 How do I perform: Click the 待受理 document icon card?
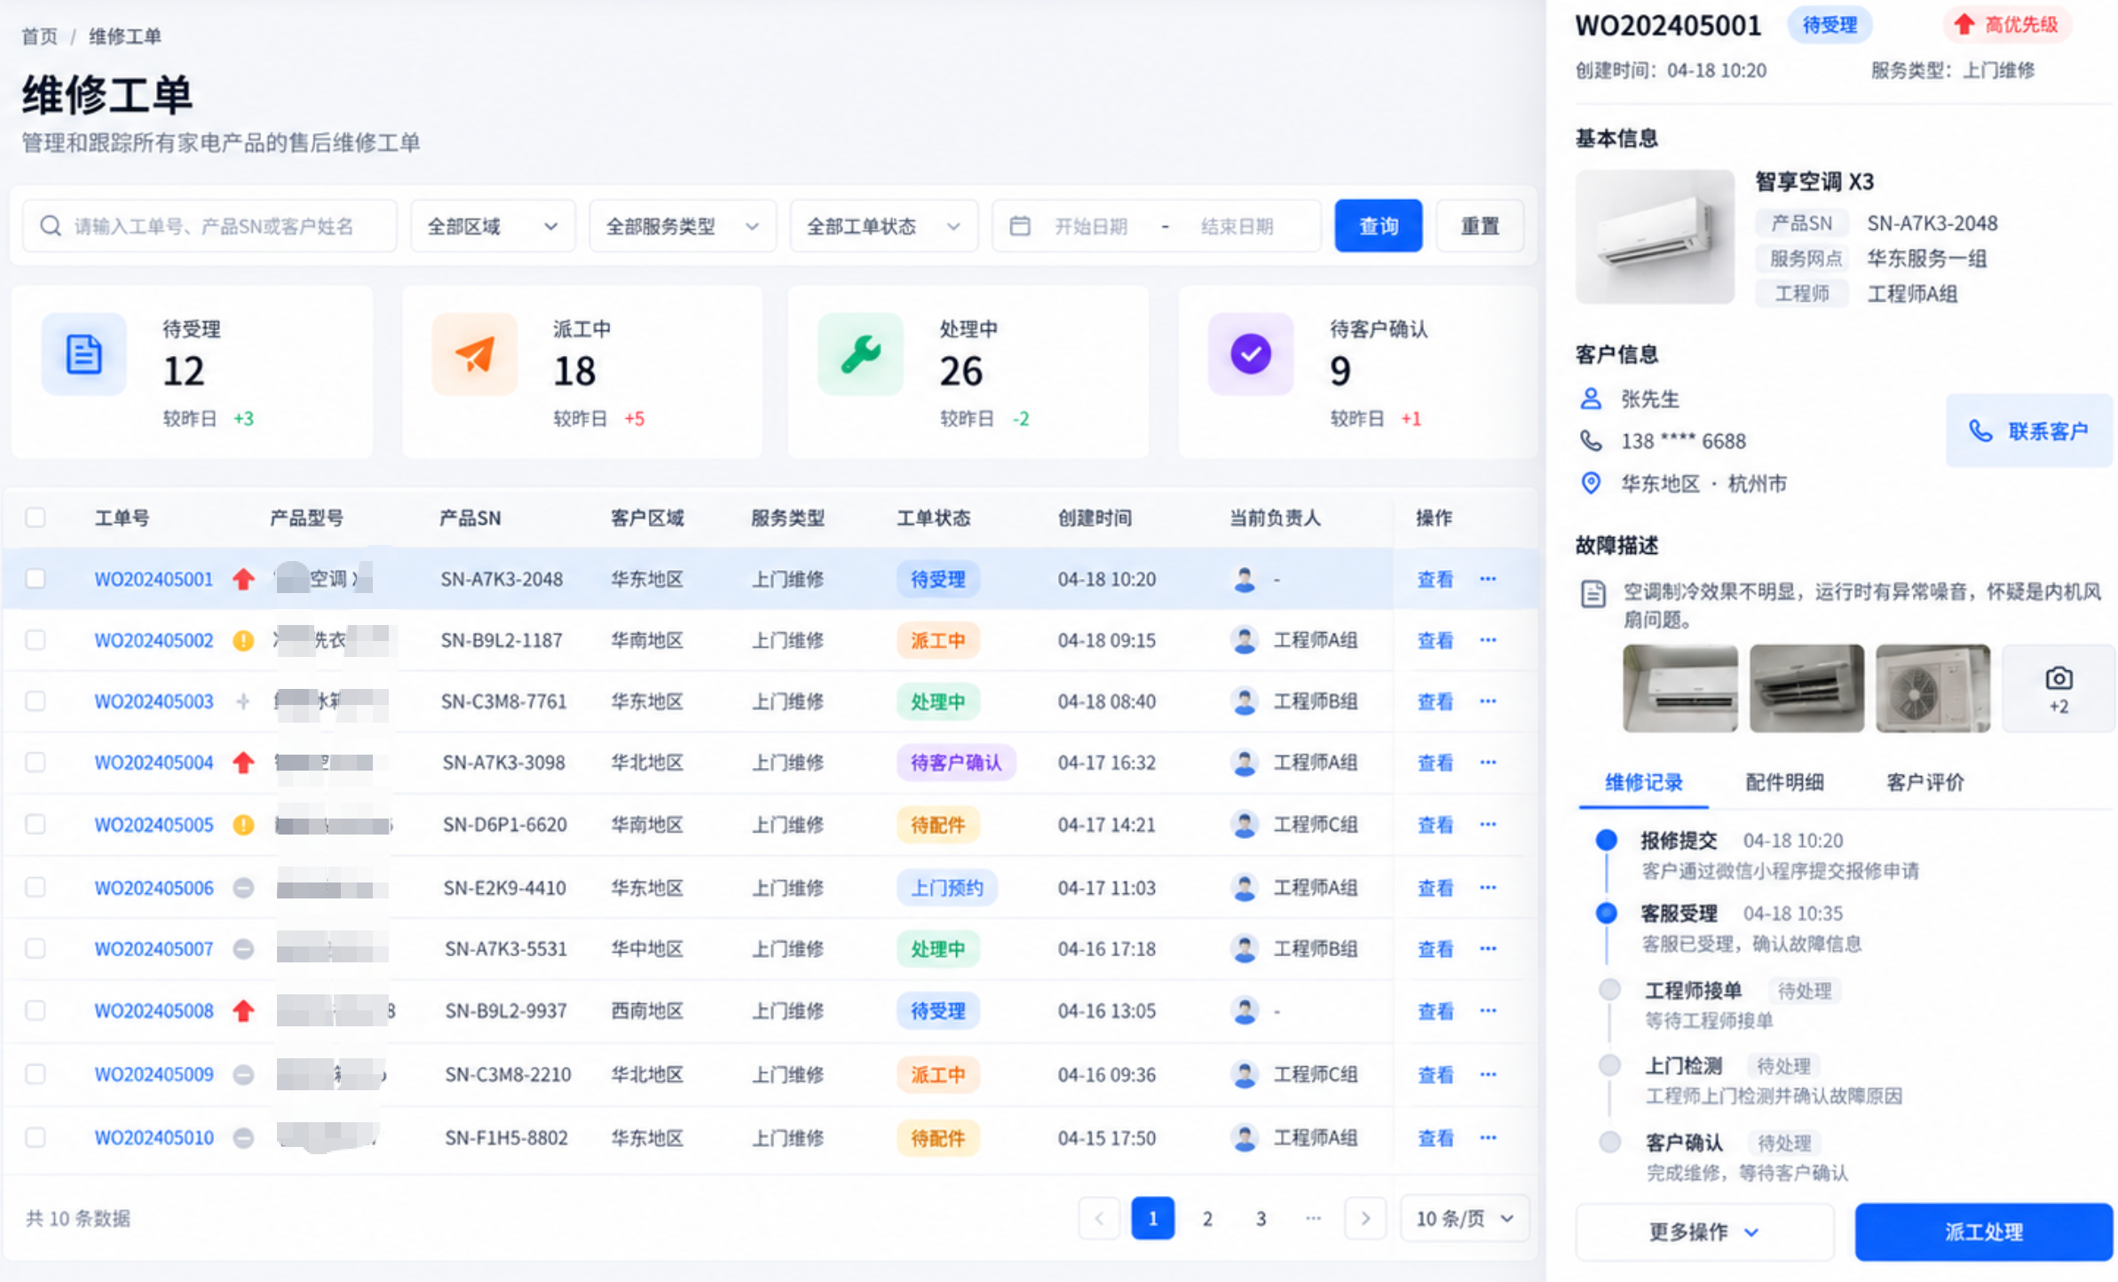(84, 354)
